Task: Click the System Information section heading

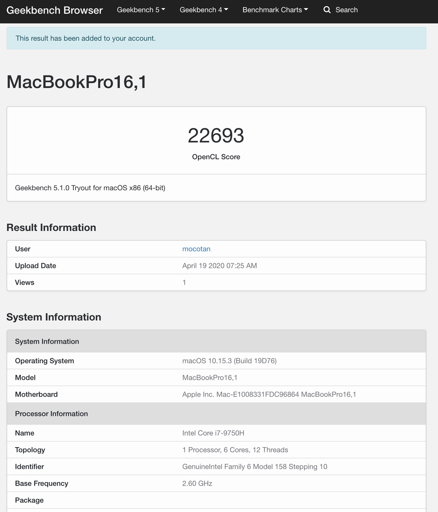Action: 54,317
